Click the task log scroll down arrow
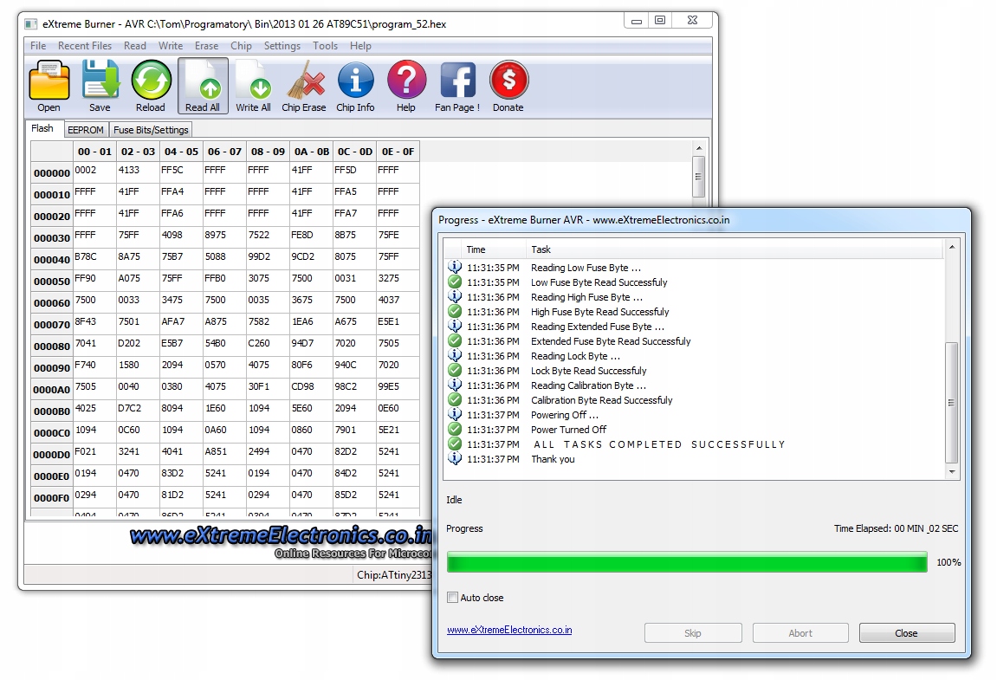Viewport: 997px width, 680px height. click(x=952, y=472)
